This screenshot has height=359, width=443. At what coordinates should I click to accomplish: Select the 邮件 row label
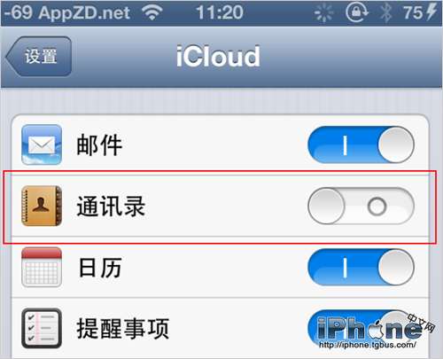pyautogui.click(x=99, y=144)
